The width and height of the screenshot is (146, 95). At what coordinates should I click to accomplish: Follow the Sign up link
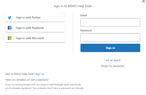pos(40,74)
